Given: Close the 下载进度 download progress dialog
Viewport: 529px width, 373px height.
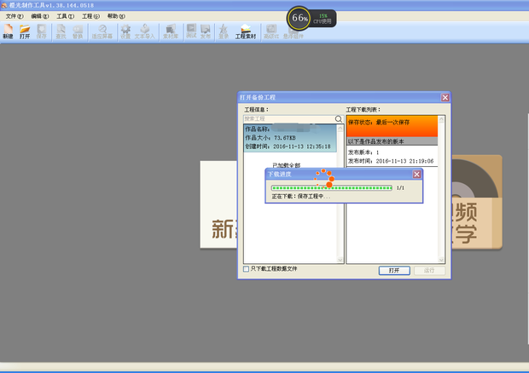Looking at the screenshot, I should click(x=416, y=174).
